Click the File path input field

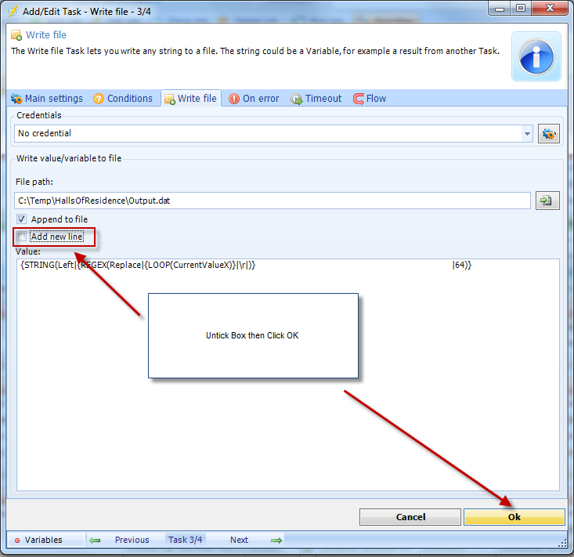[272, 201]
